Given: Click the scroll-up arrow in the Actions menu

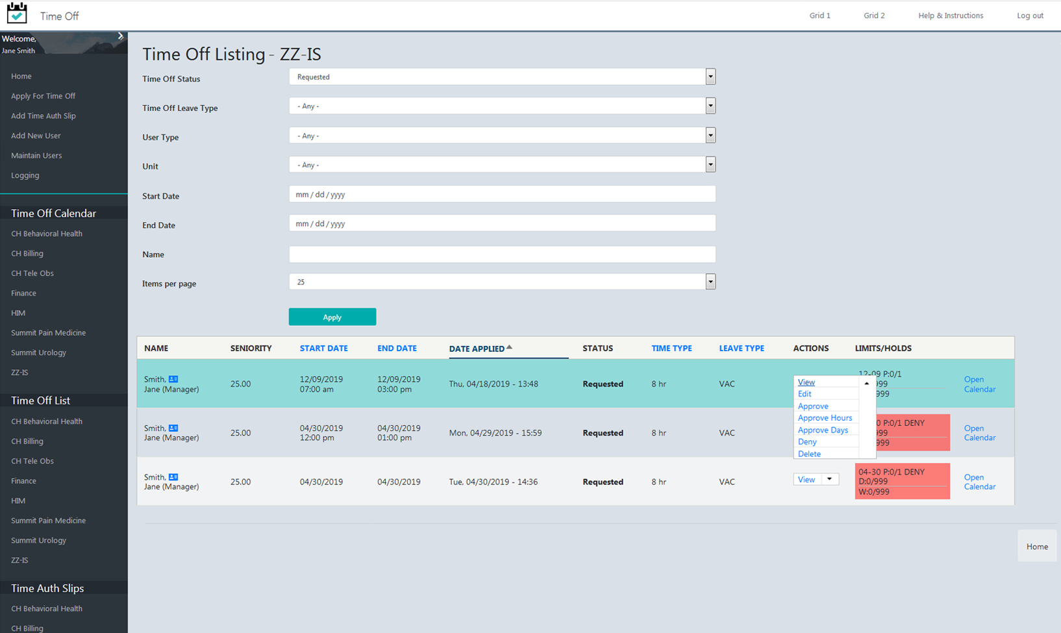Looking at the screenshot, I should pos(868,382).
